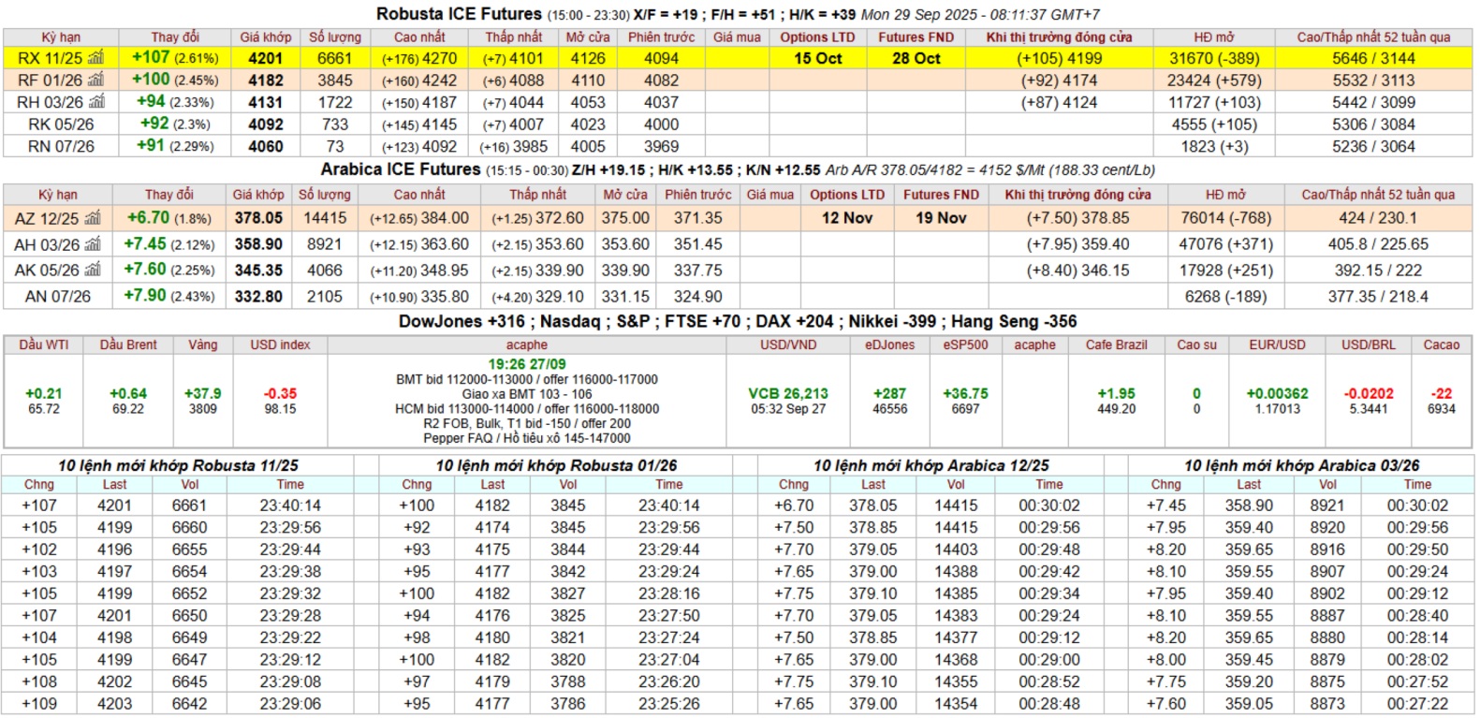Show the chart for RH 03/26 contract
Viewport: 1480px width, 718px height.
pos(96,102)
